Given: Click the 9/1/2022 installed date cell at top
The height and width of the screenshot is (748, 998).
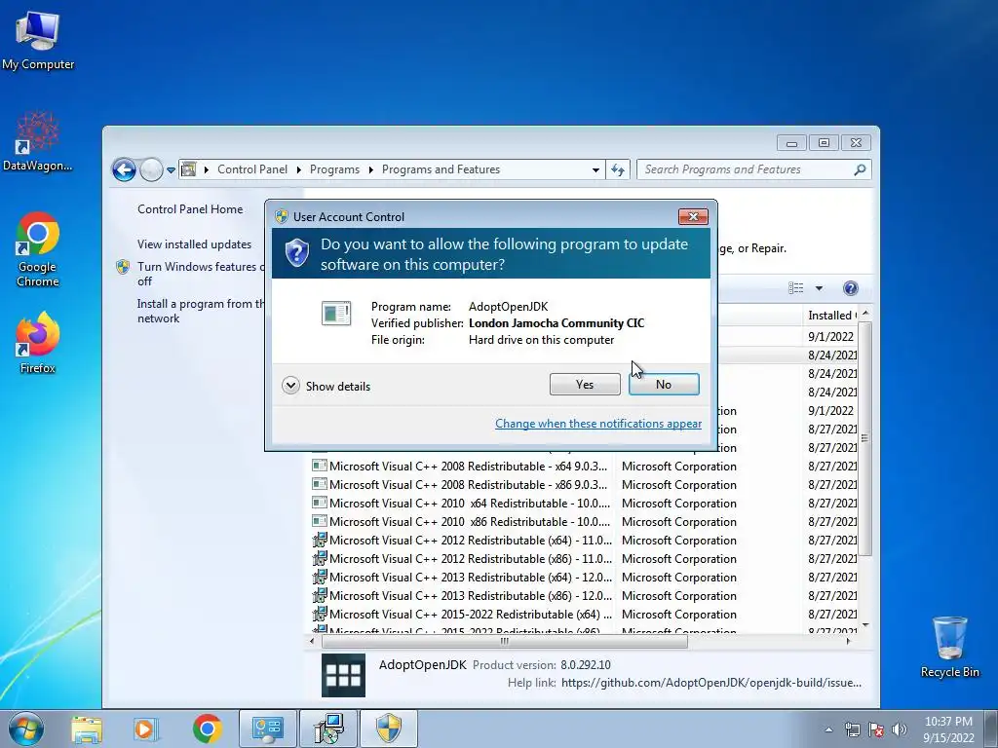Looking at the screenshot, I should (830, 336).
